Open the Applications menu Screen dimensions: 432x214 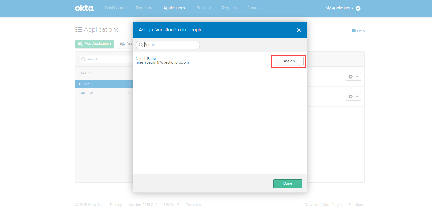pyautogui.click(x=174, y=8)
